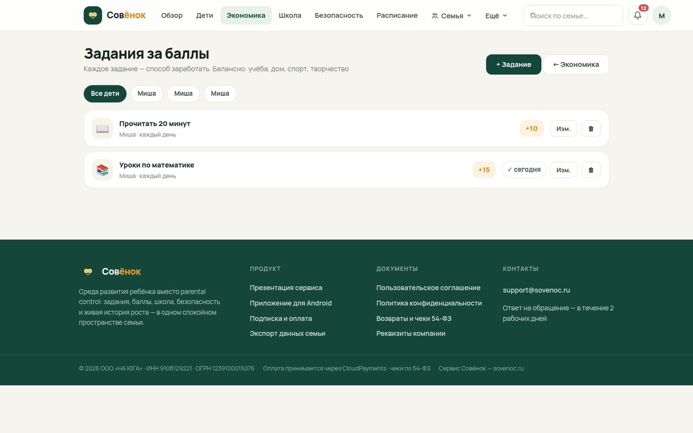The width and height of the screenshot is (693, 433).
Task: Open "Приложение для Android" link
Action: [x=291, y=303]
